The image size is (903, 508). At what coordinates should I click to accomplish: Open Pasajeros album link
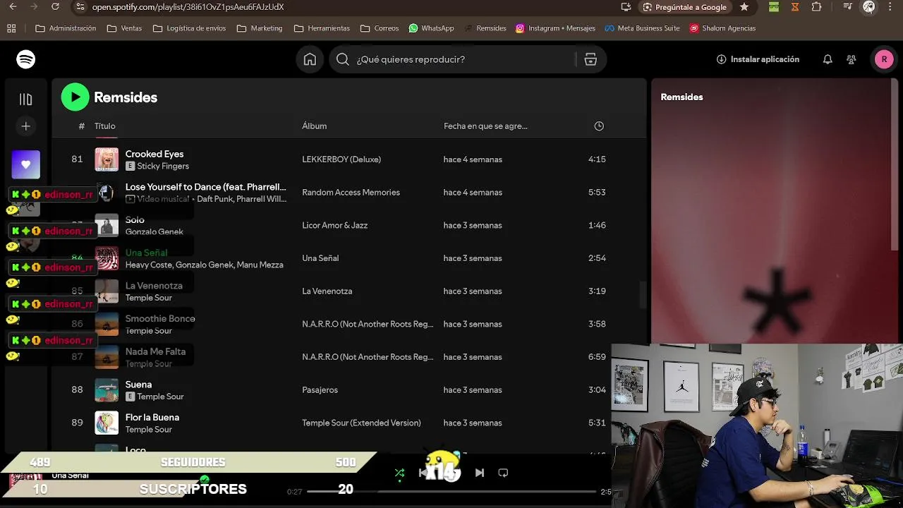click(320, 390)
